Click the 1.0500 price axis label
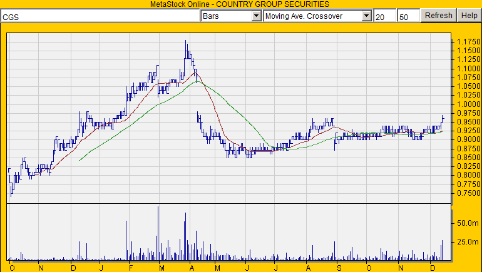 (x=469, y=86)
